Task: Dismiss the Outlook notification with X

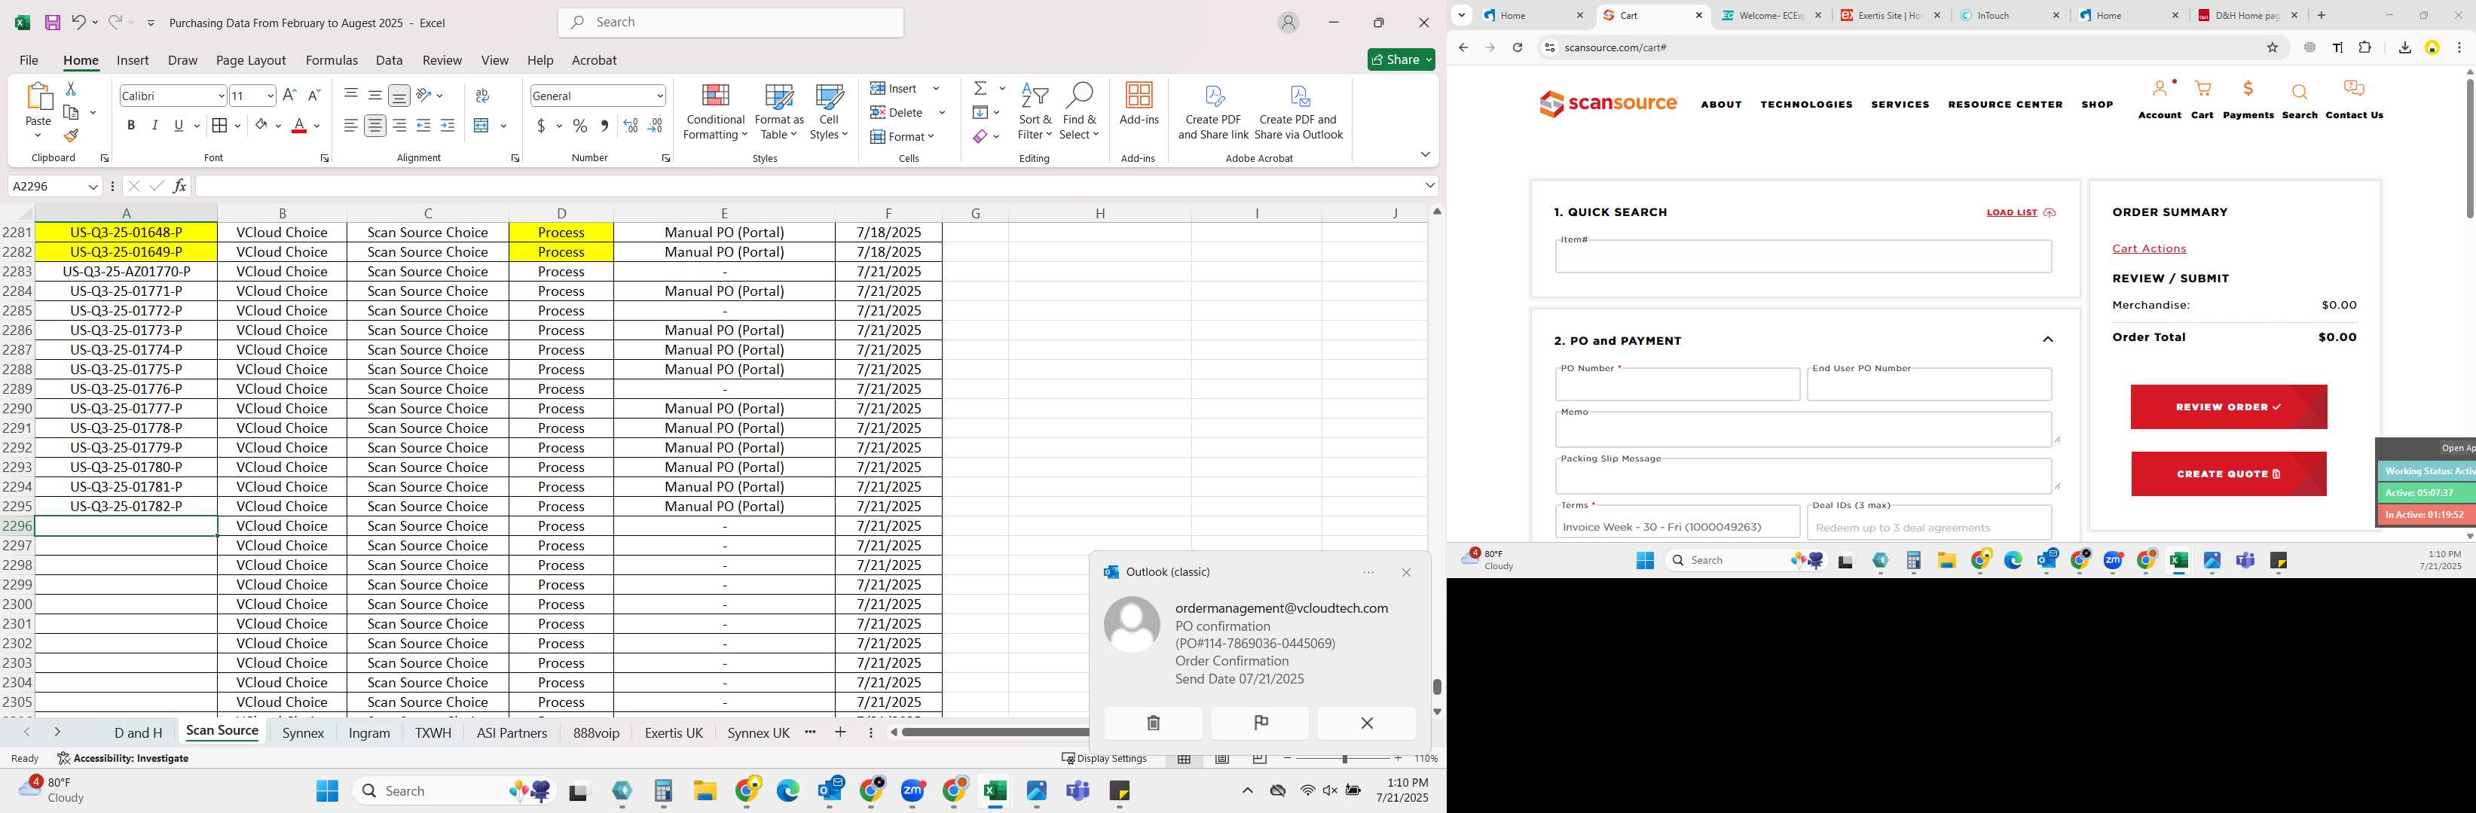Action: click(x=1367, y=723)
